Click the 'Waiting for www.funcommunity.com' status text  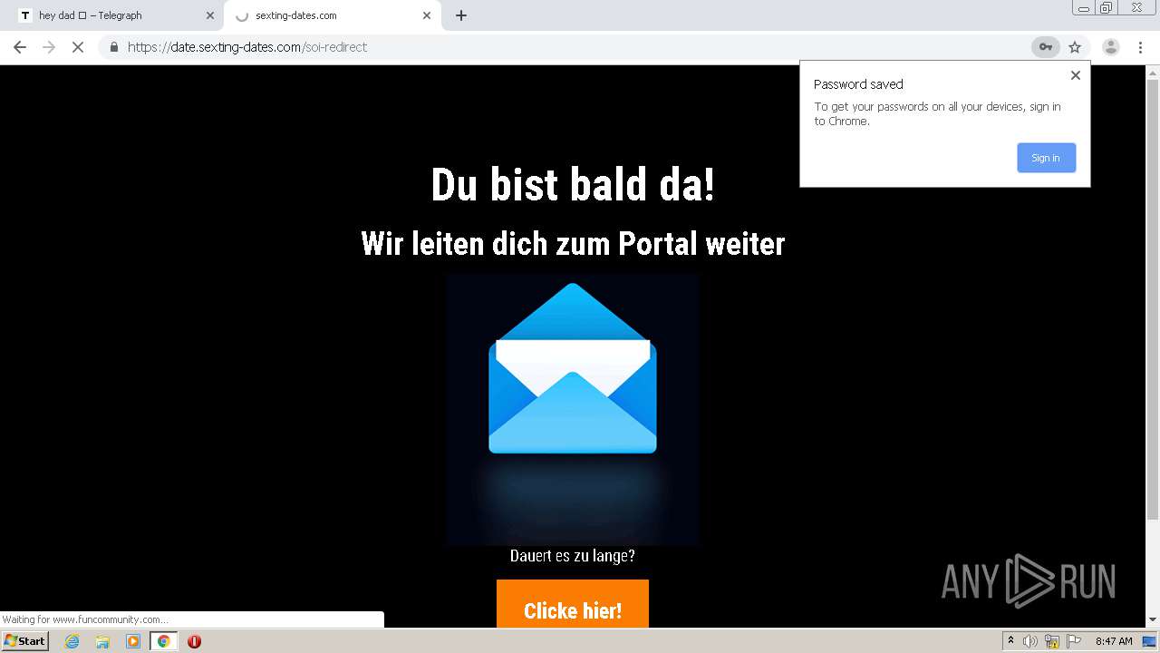tap(85, 620)
